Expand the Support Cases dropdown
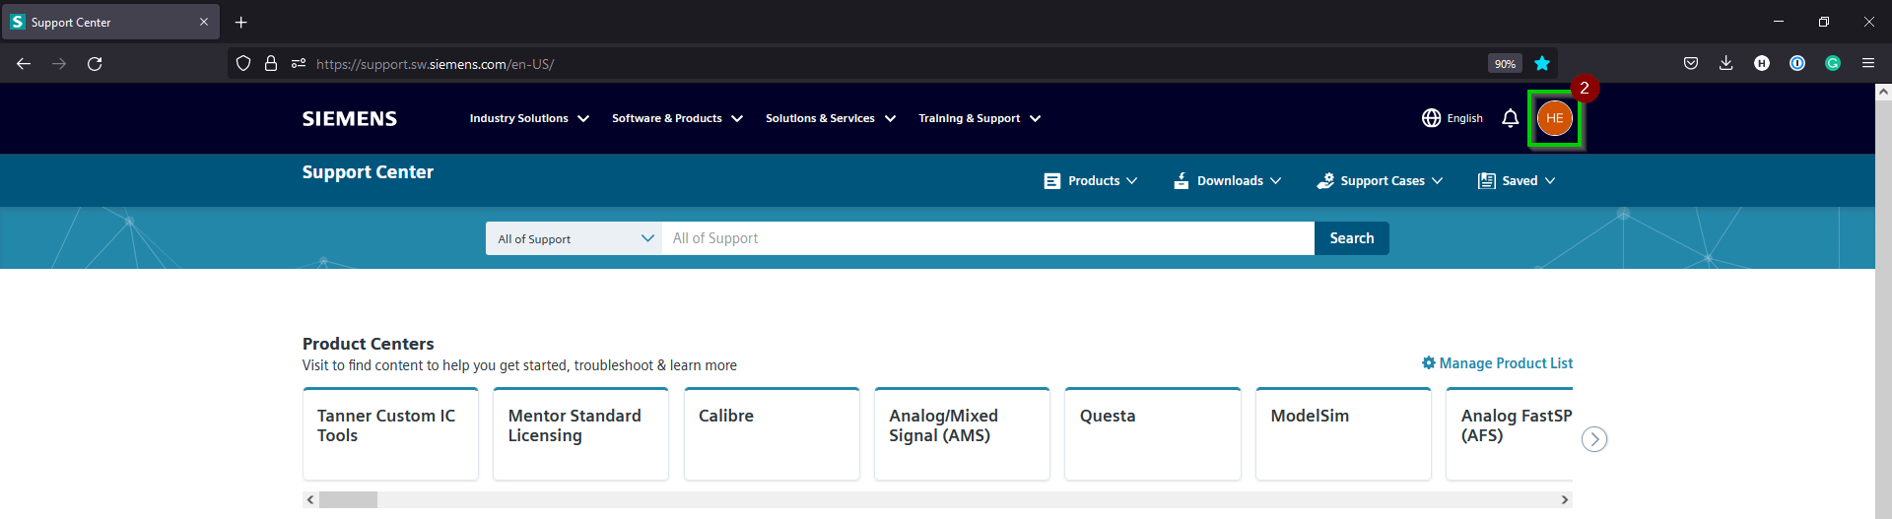The width and height of the screenshot is (1892, 519). point(1380,181)
